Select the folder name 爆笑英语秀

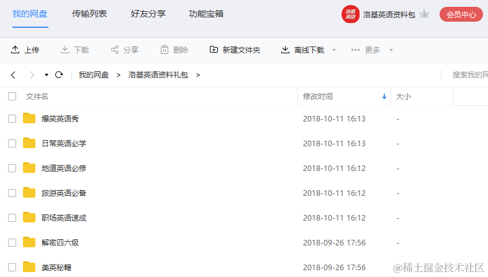(60, 118)
